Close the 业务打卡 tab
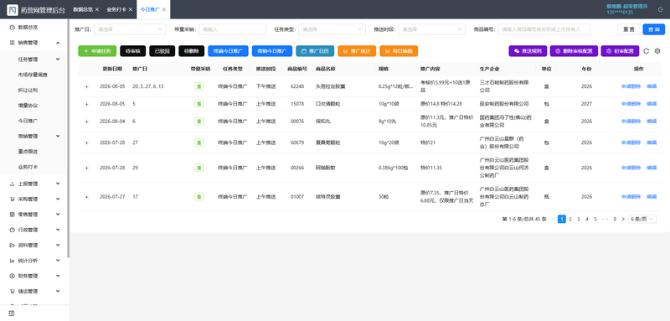The image size is (670, 321). (131, 9)
